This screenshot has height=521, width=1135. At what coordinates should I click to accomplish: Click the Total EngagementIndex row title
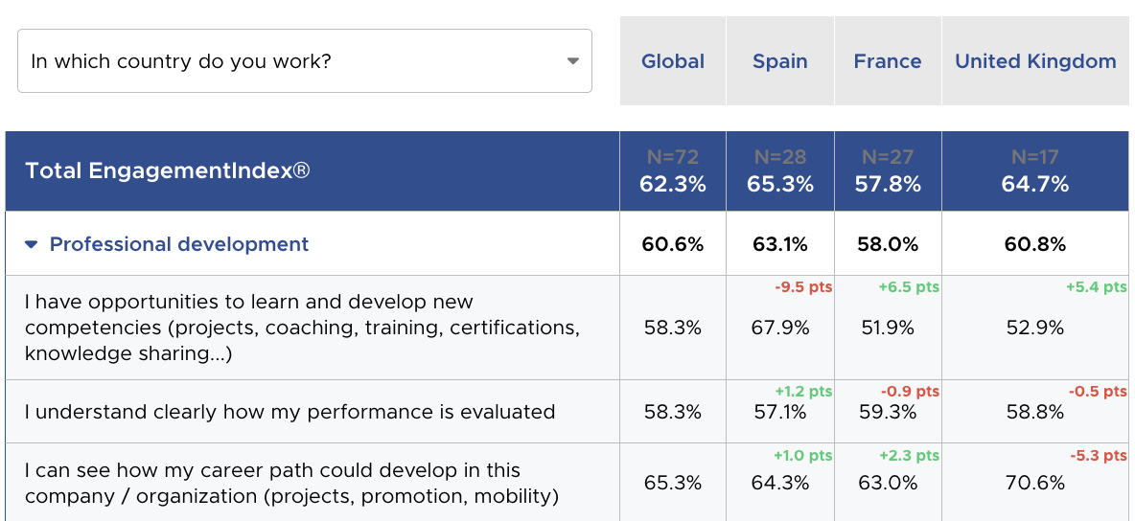[168, 170]
